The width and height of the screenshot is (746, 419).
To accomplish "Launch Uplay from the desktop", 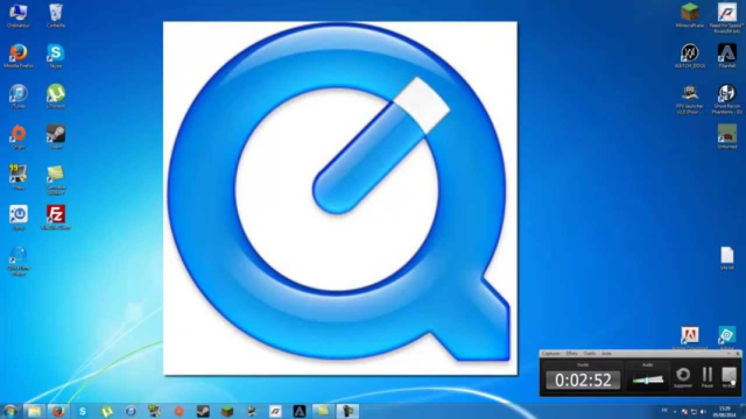I will [18, 217].
